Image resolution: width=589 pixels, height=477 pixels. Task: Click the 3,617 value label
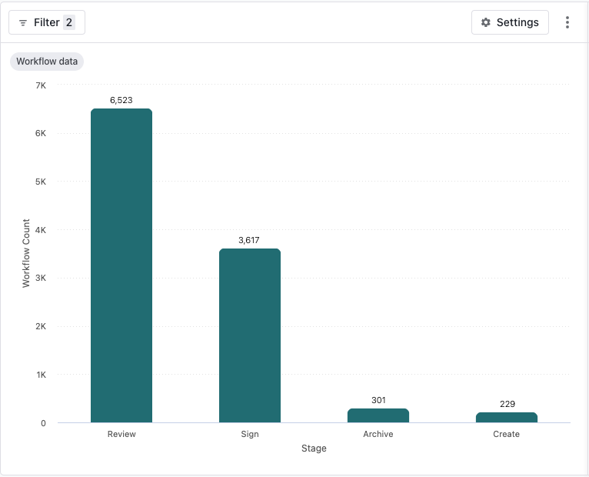(249, 240)
